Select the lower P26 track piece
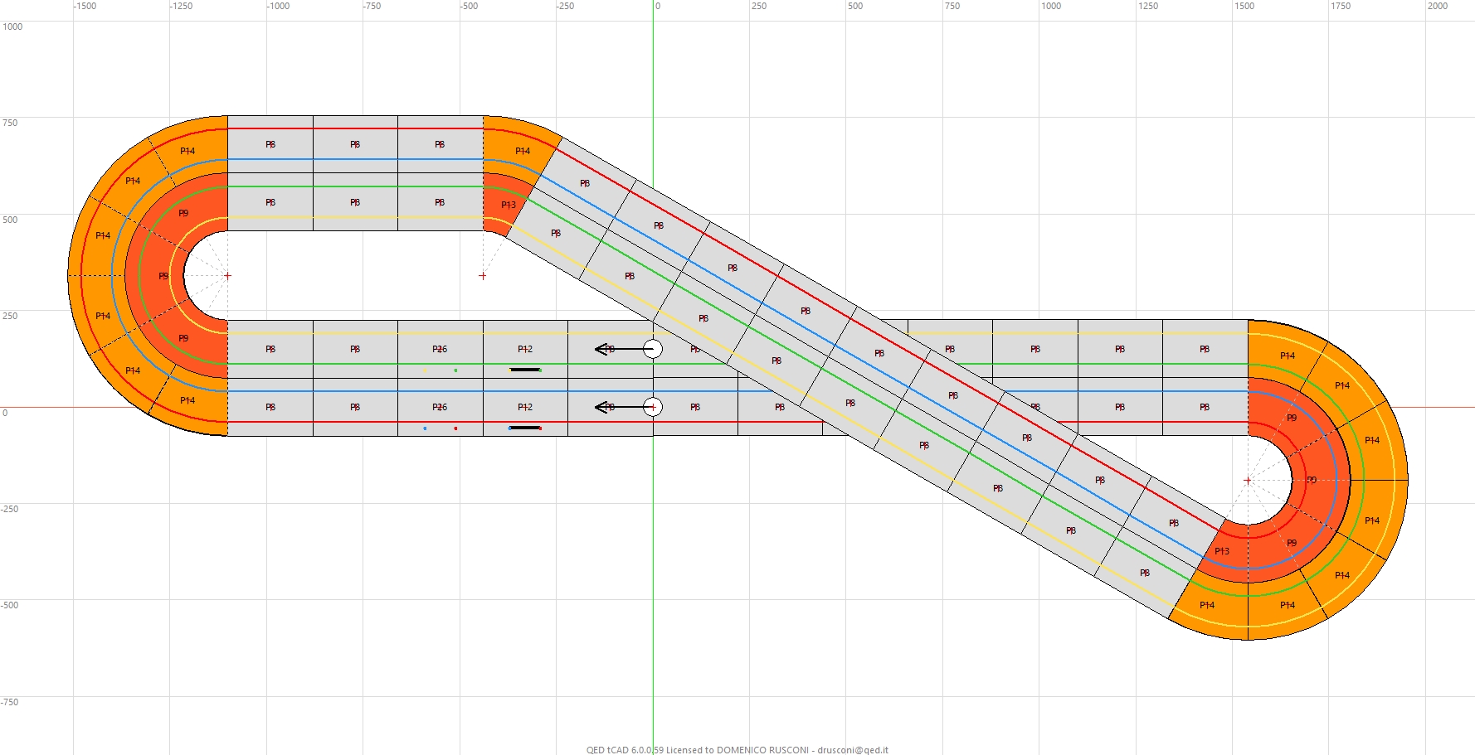The width and height of the screenshot is (1475, 755). click(x=440, y=408)
